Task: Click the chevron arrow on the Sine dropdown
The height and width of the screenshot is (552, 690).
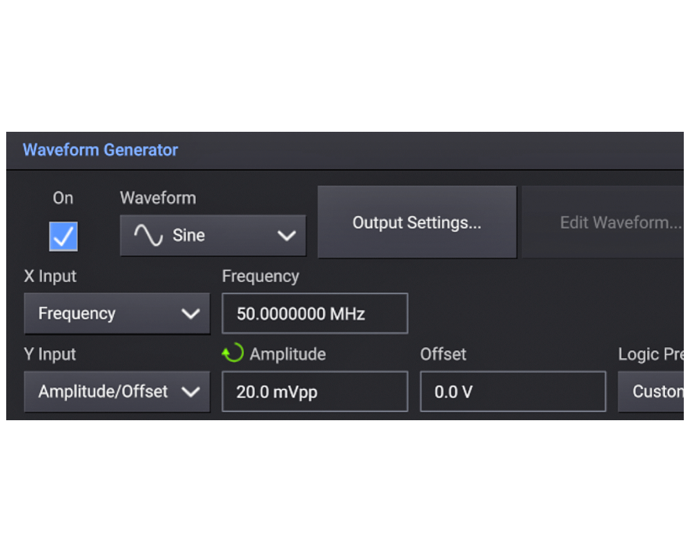Action: (x=286, y=236)
